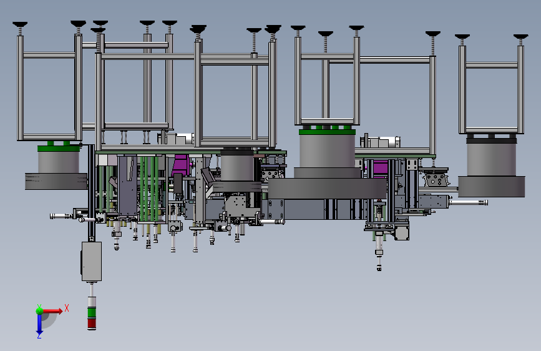
Task: Select the perforated bracket beside the black rails
Action: 436,179
